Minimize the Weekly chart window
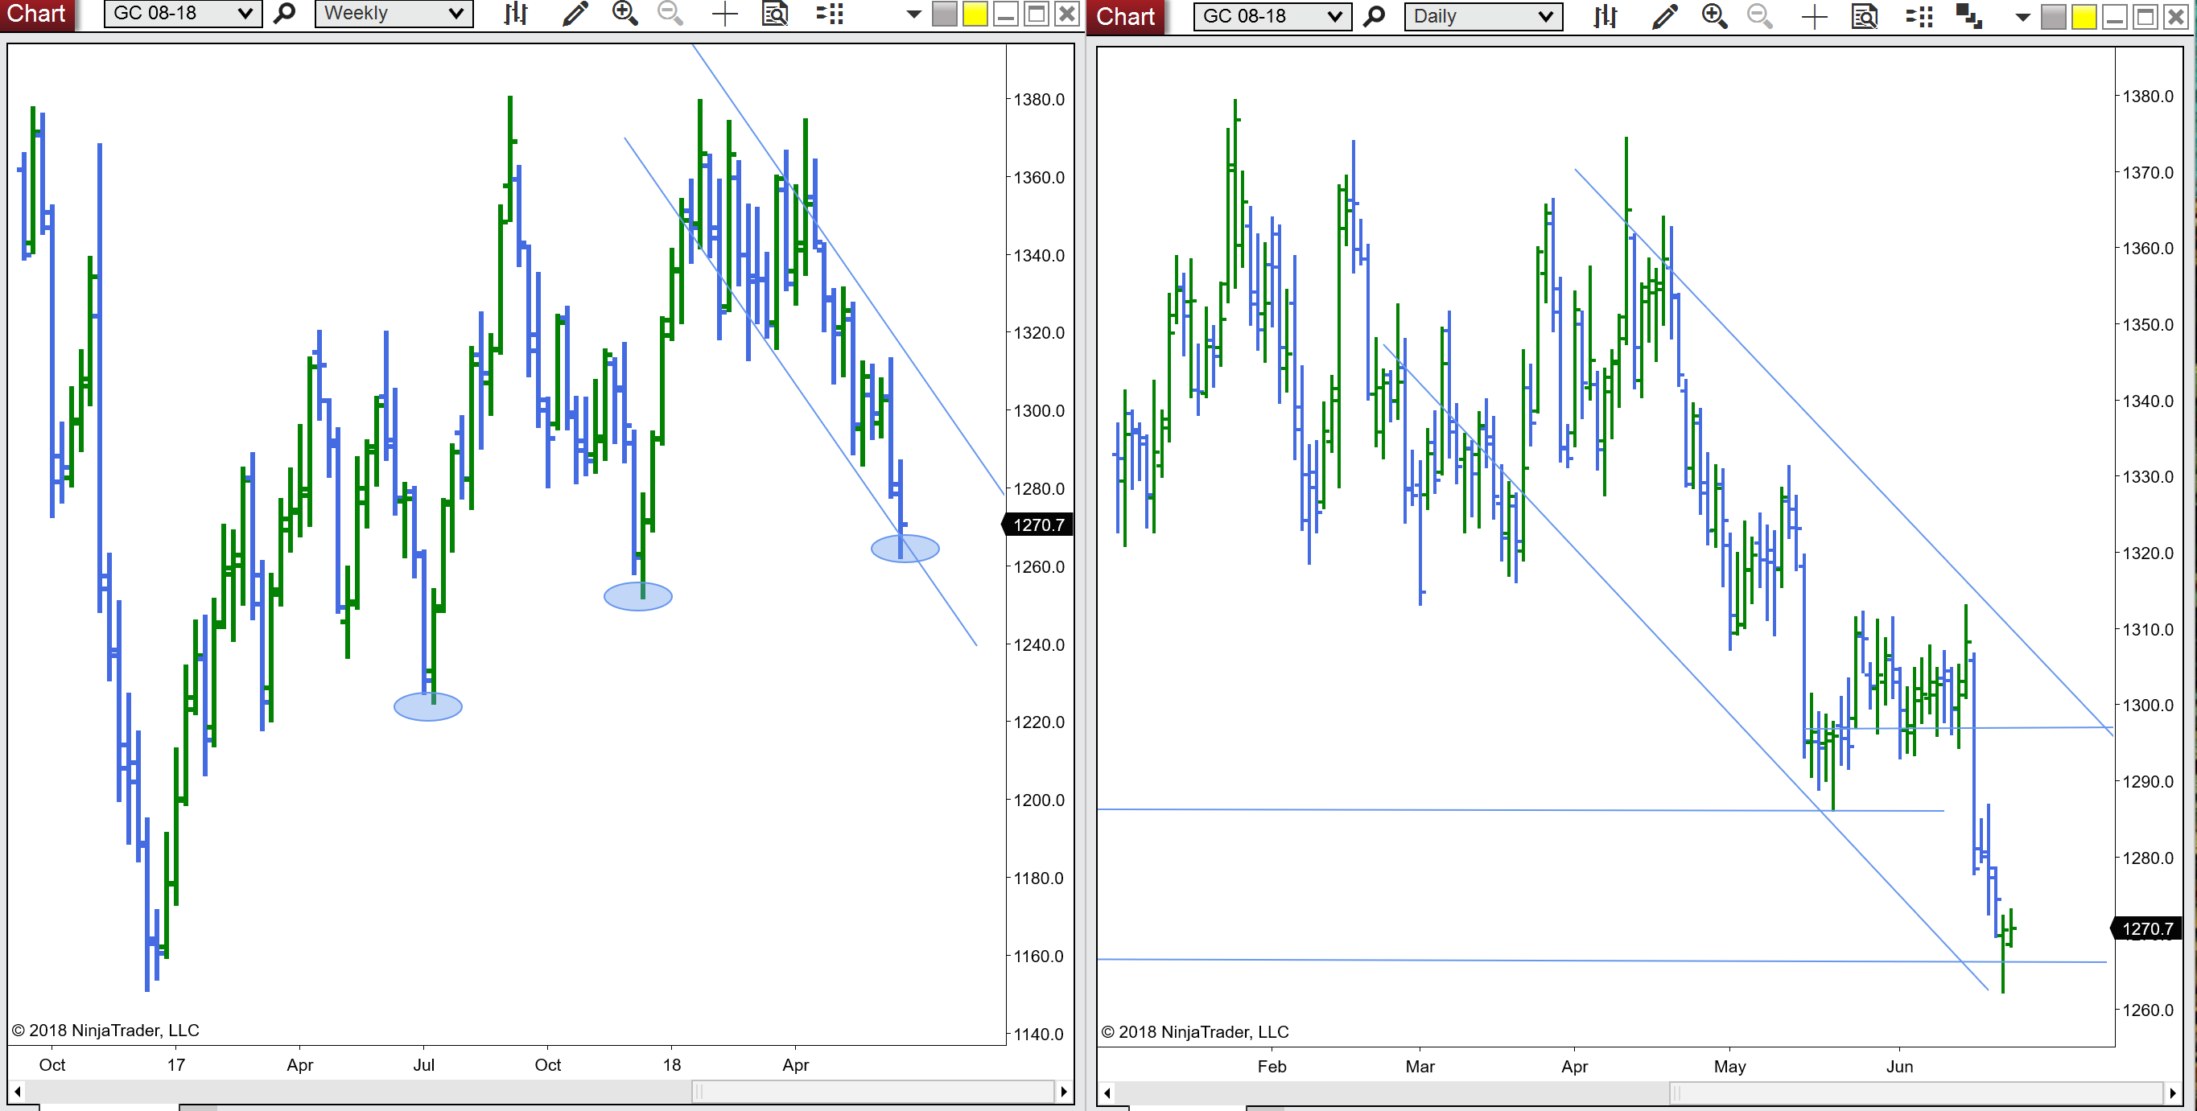Screen dimensions: 2197x1111 coord(1005,14)
